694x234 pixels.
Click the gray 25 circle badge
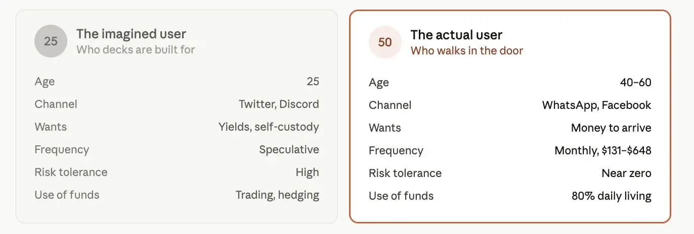point(51,41)
